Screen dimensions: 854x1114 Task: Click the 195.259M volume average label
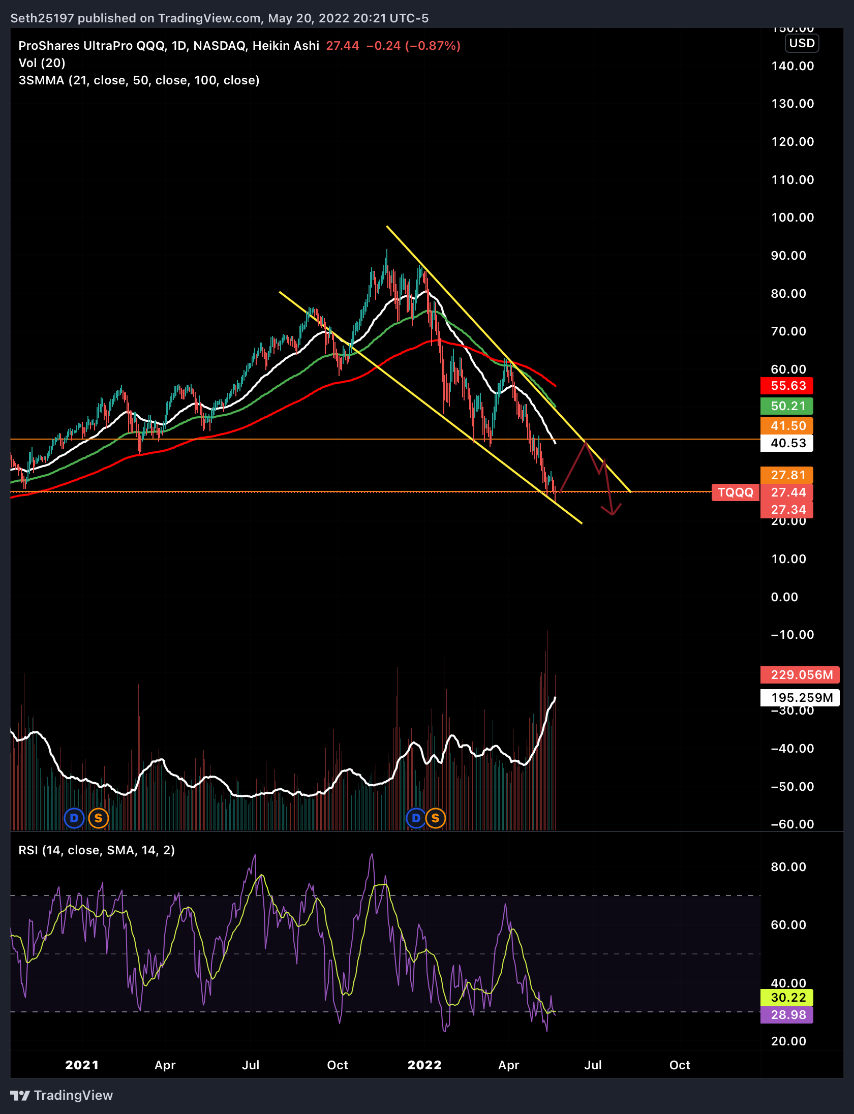click(800, 698)
